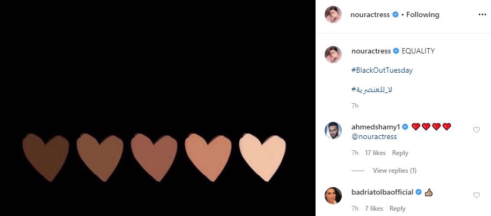491x216 pixels.
Task: Reply to ahmedshamy1's comment
Action: [400, 153]
